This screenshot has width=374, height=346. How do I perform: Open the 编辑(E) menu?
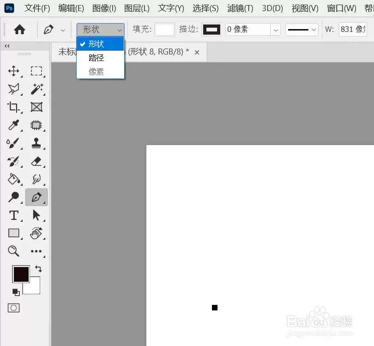click(71, 8)
